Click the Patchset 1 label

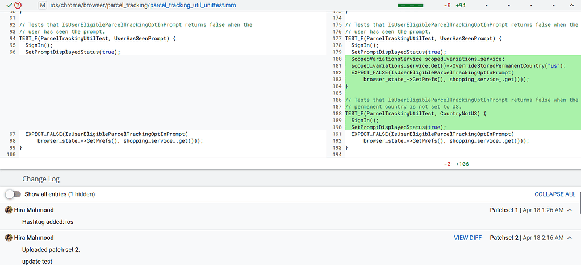(504, 210)
